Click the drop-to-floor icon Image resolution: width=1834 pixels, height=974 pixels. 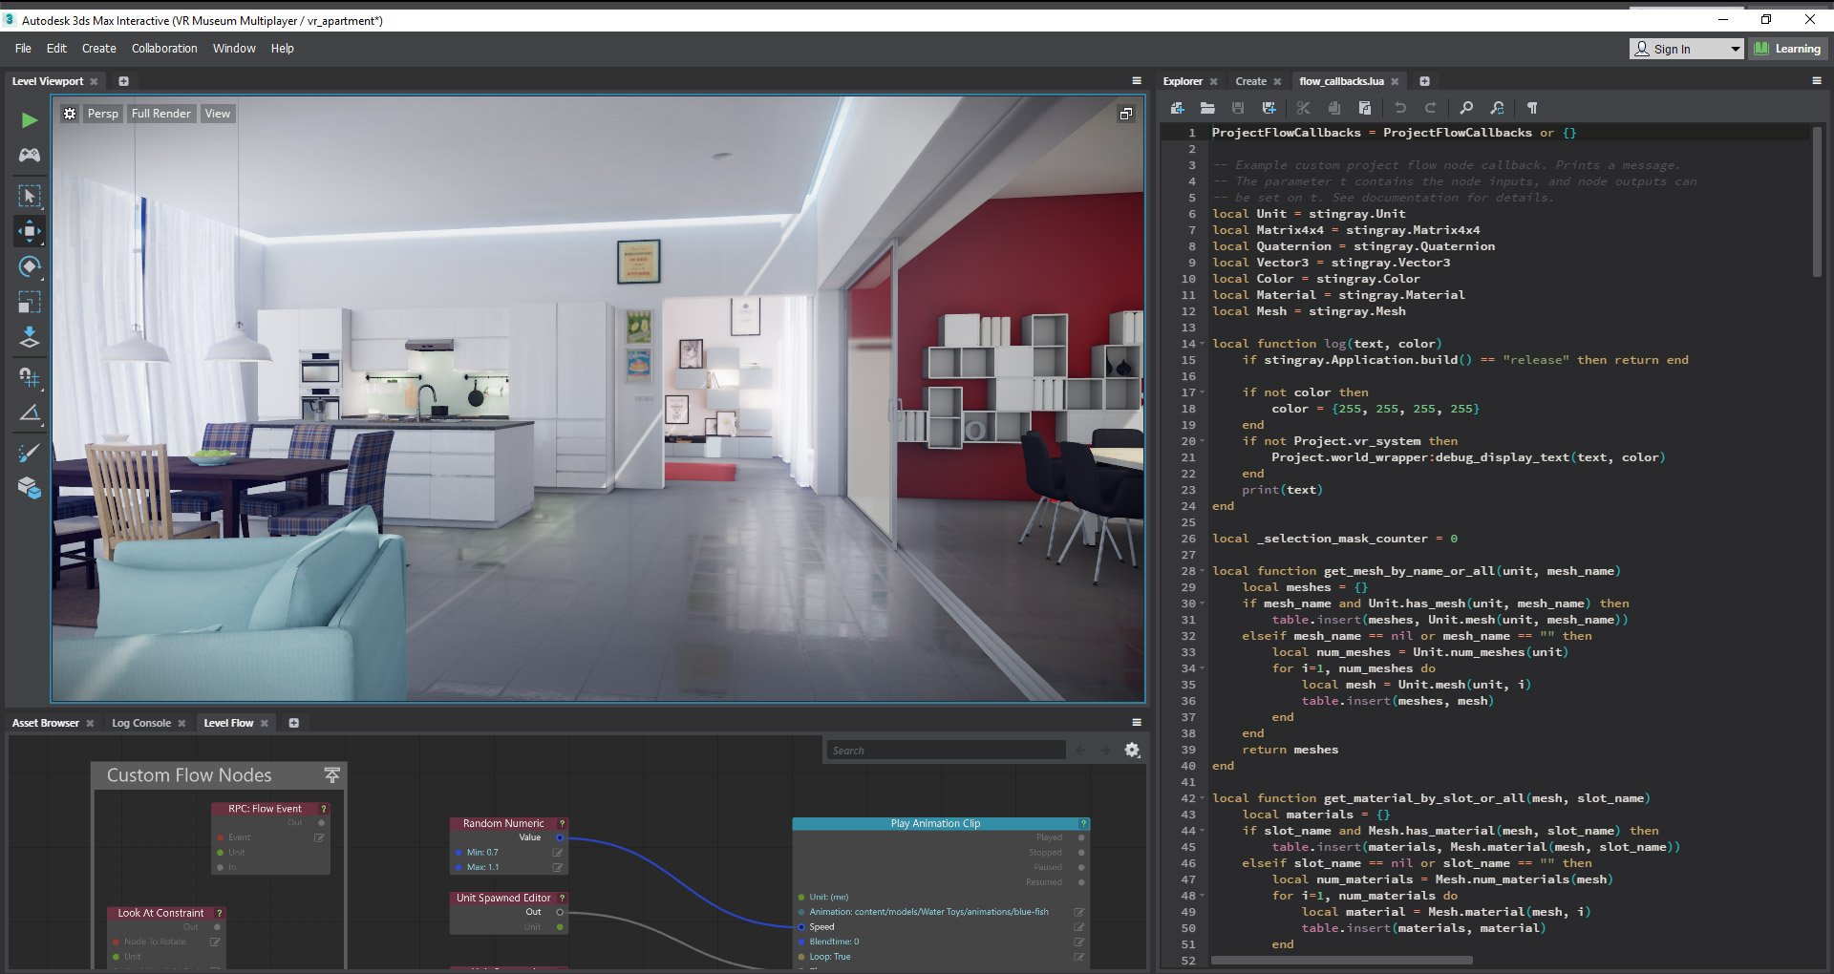coord(29,338)
